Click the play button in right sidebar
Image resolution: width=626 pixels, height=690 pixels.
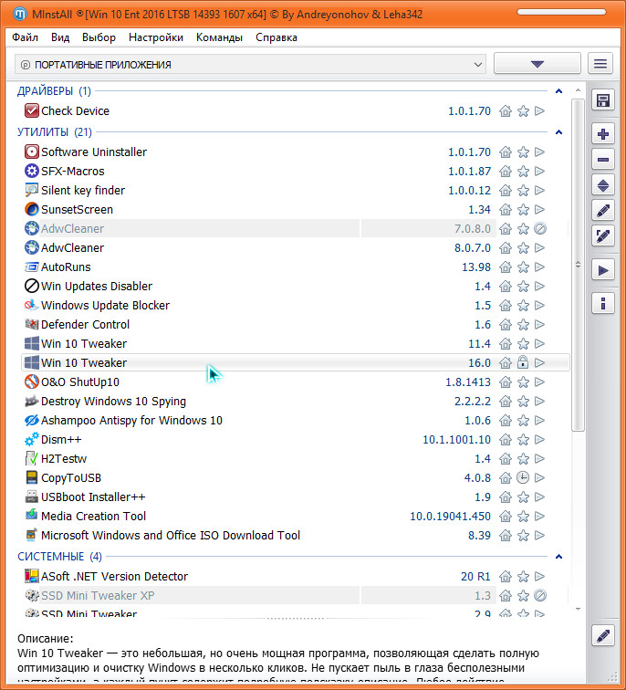[602, 270]
